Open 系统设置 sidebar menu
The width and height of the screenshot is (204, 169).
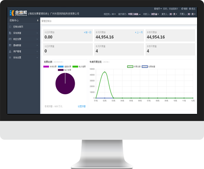tap(24, 57)
